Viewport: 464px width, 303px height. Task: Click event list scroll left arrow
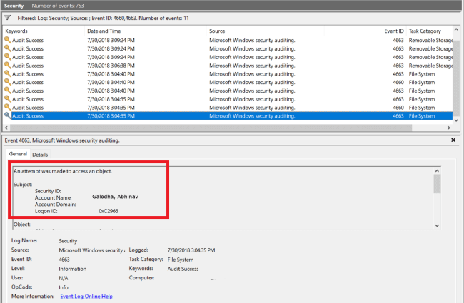point(6,128)
